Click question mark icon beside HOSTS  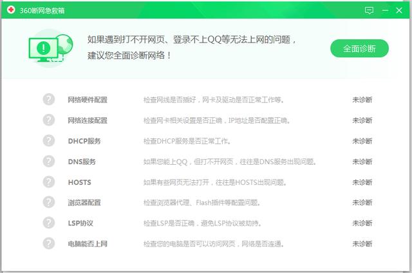tap(49, 182)
